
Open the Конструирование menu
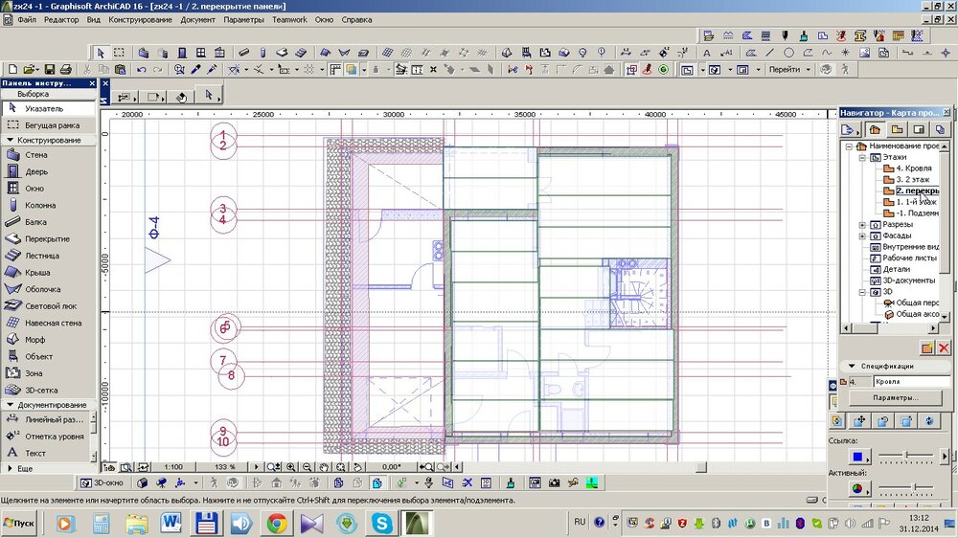point(141,19)
